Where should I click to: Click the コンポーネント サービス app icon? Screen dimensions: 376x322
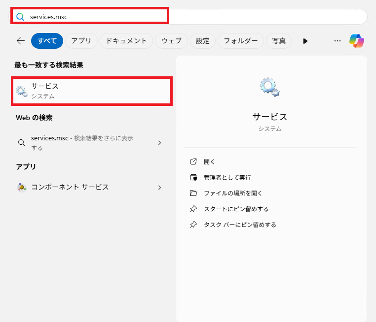tap(21, 187)
